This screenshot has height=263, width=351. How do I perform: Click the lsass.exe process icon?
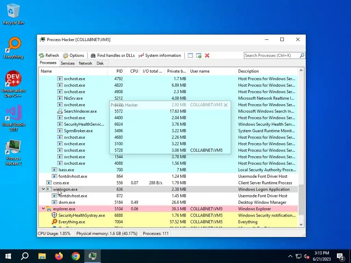(x=55, y=170)
